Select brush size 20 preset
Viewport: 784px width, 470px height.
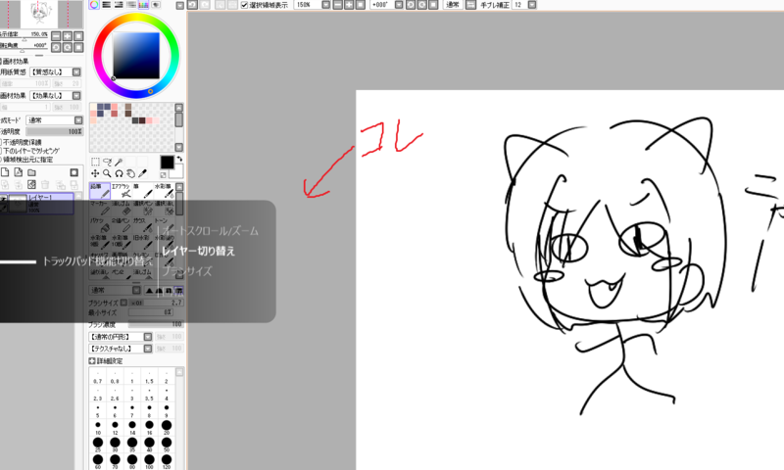pos(167,428)
